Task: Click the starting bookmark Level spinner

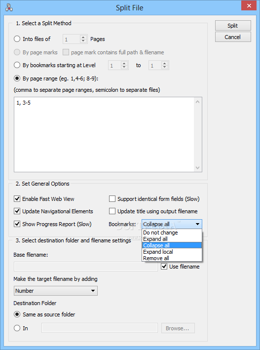Action: point(118,65)
